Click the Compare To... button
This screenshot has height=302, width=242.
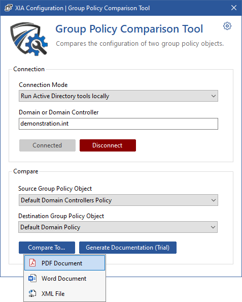click(x=47, y=248)
